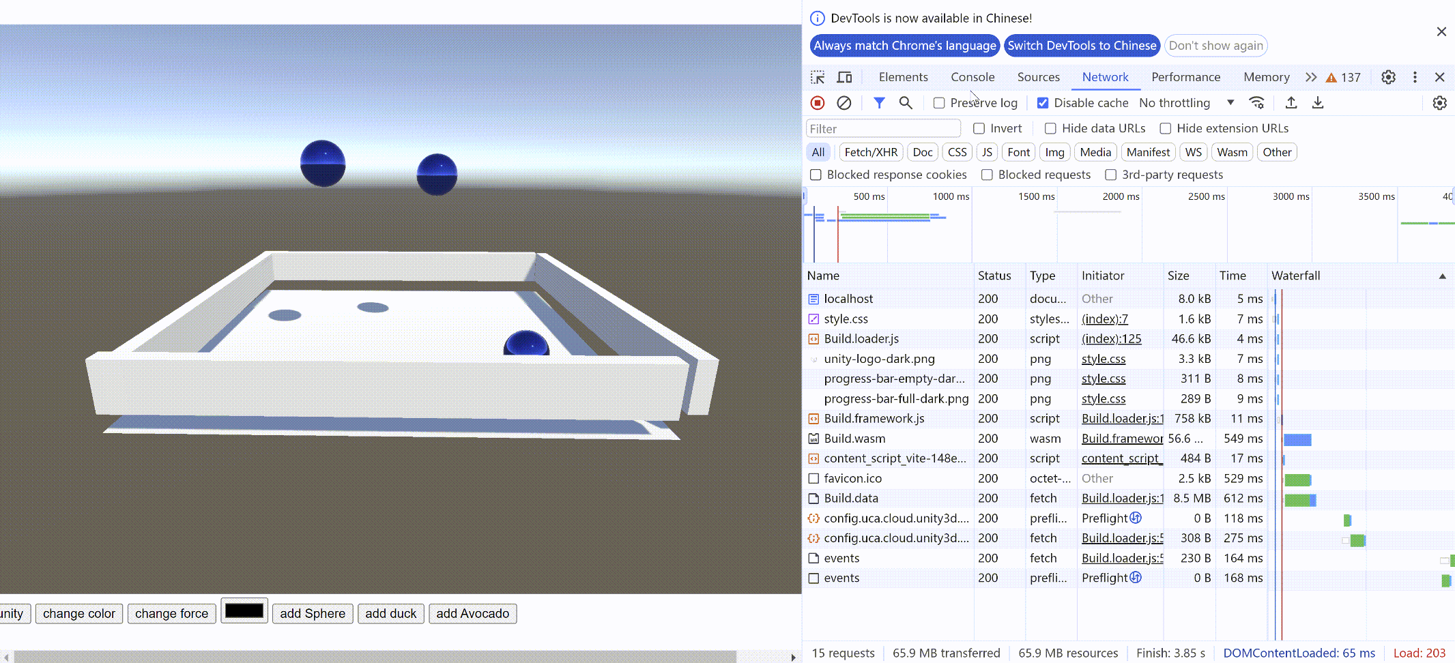
Task: Select the Img filter type
Action: [1054, 152]
